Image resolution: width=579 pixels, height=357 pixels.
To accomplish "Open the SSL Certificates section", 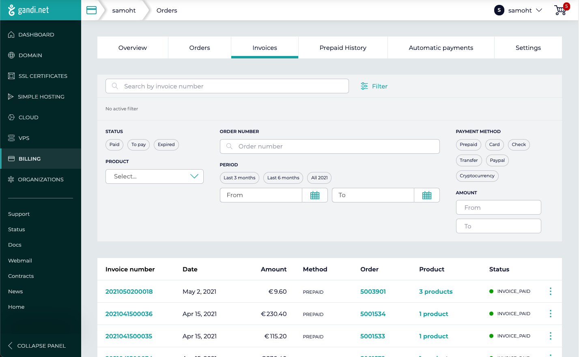I will 43,76.
